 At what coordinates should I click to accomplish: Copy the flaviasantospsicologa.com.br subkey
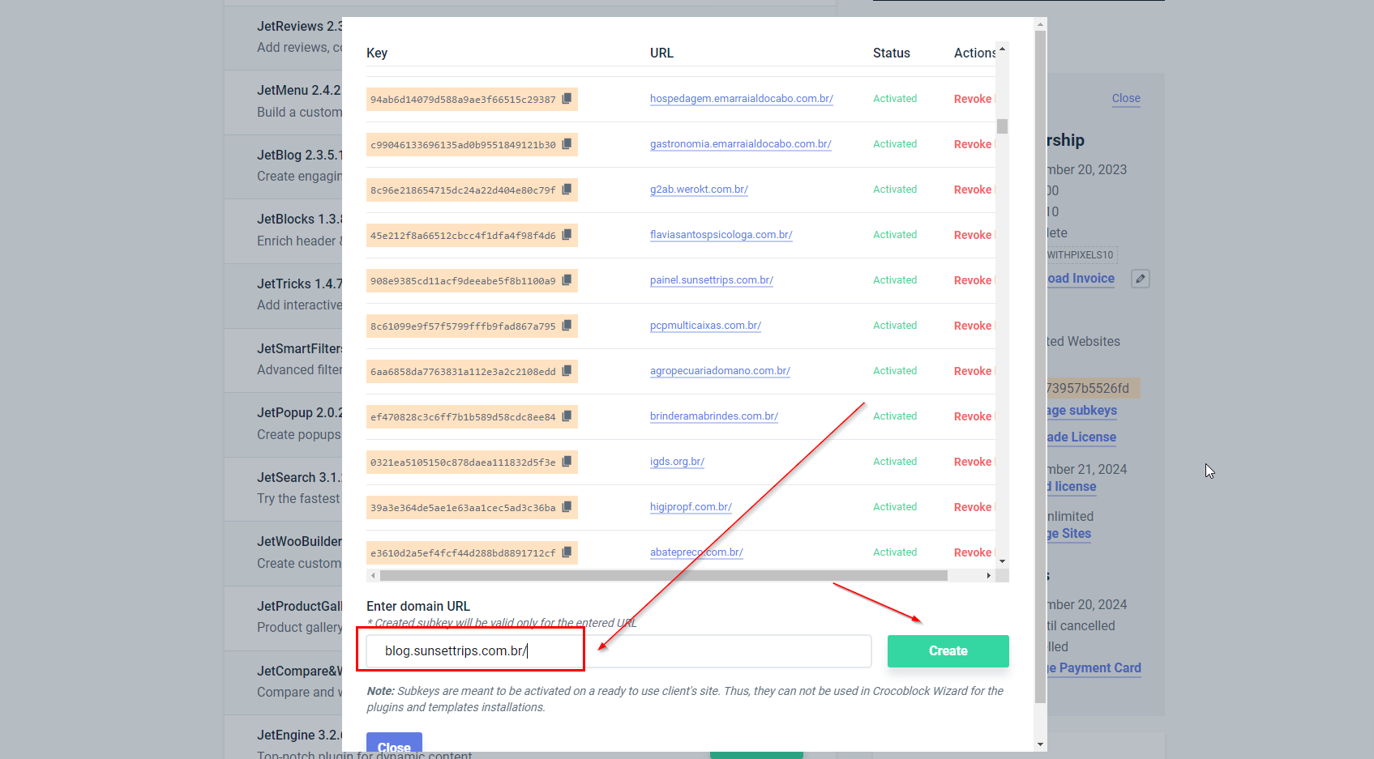coord(567,235)
